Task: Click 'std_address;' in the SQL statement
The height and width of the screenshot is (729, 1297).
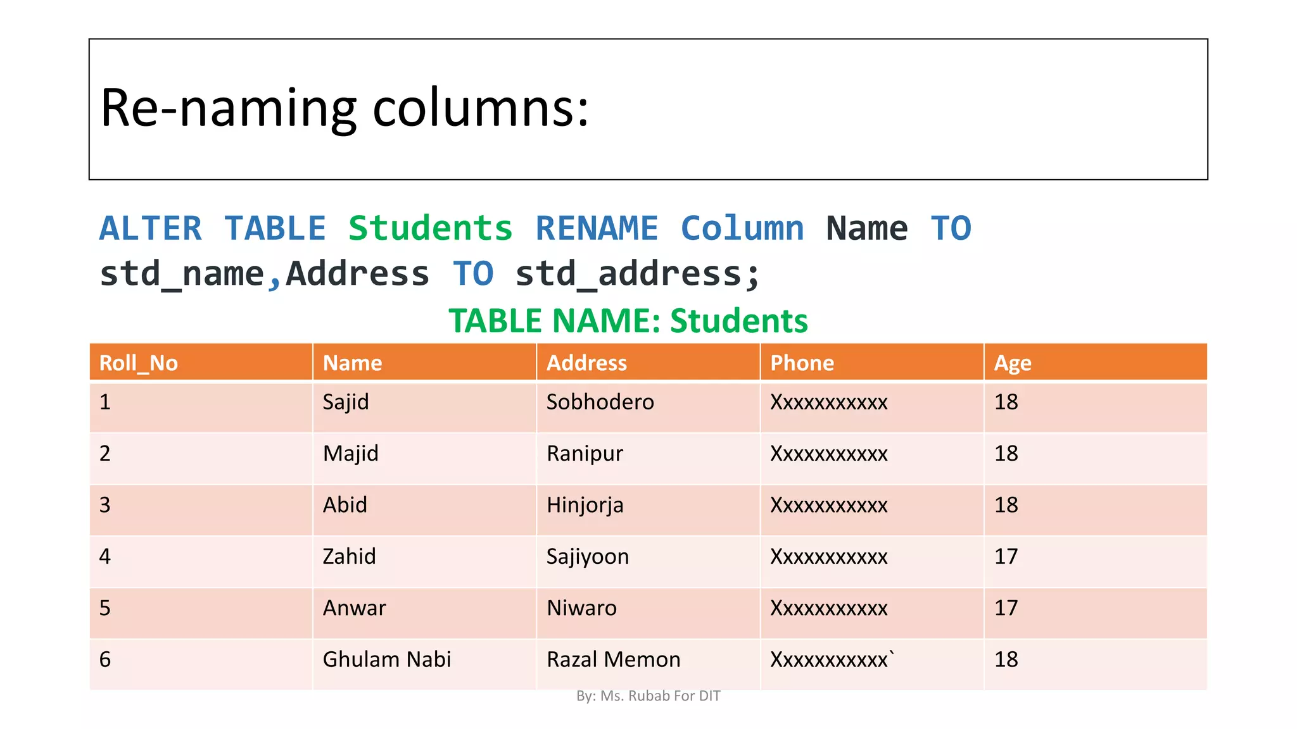Action: [x=638, y=274]
